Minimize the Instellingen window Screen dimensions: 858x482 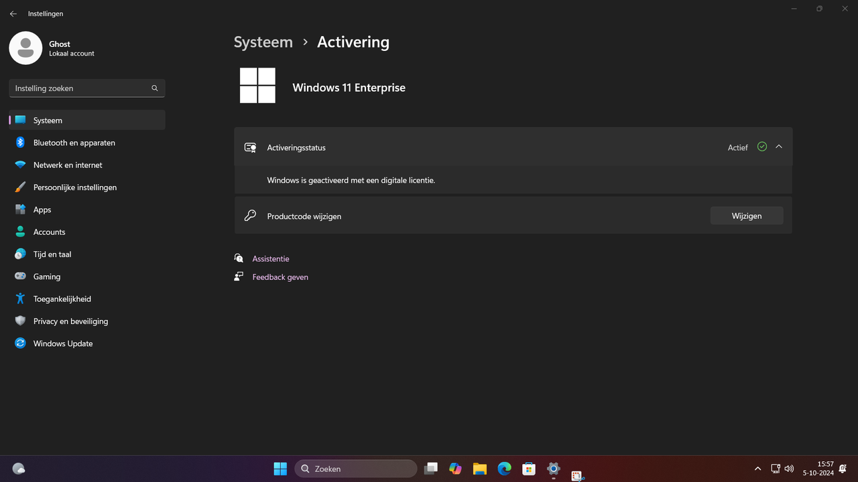coord(794,9)
